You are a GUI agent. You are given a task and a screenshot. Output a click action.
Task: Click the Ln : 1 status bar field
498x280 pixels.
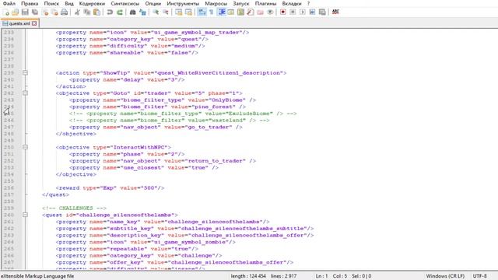pyautogui.click(x=321, y=276)
